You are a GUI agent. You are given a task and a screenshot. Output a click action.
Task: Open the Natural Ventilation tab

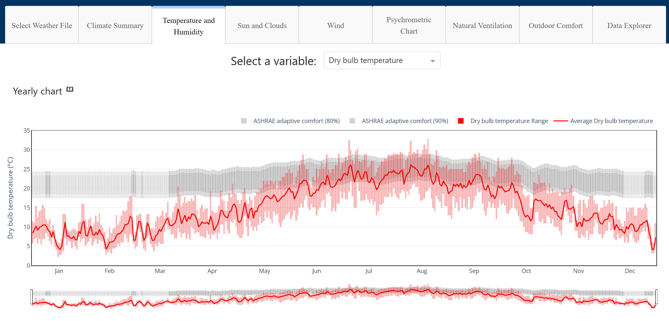coord(482,26)
